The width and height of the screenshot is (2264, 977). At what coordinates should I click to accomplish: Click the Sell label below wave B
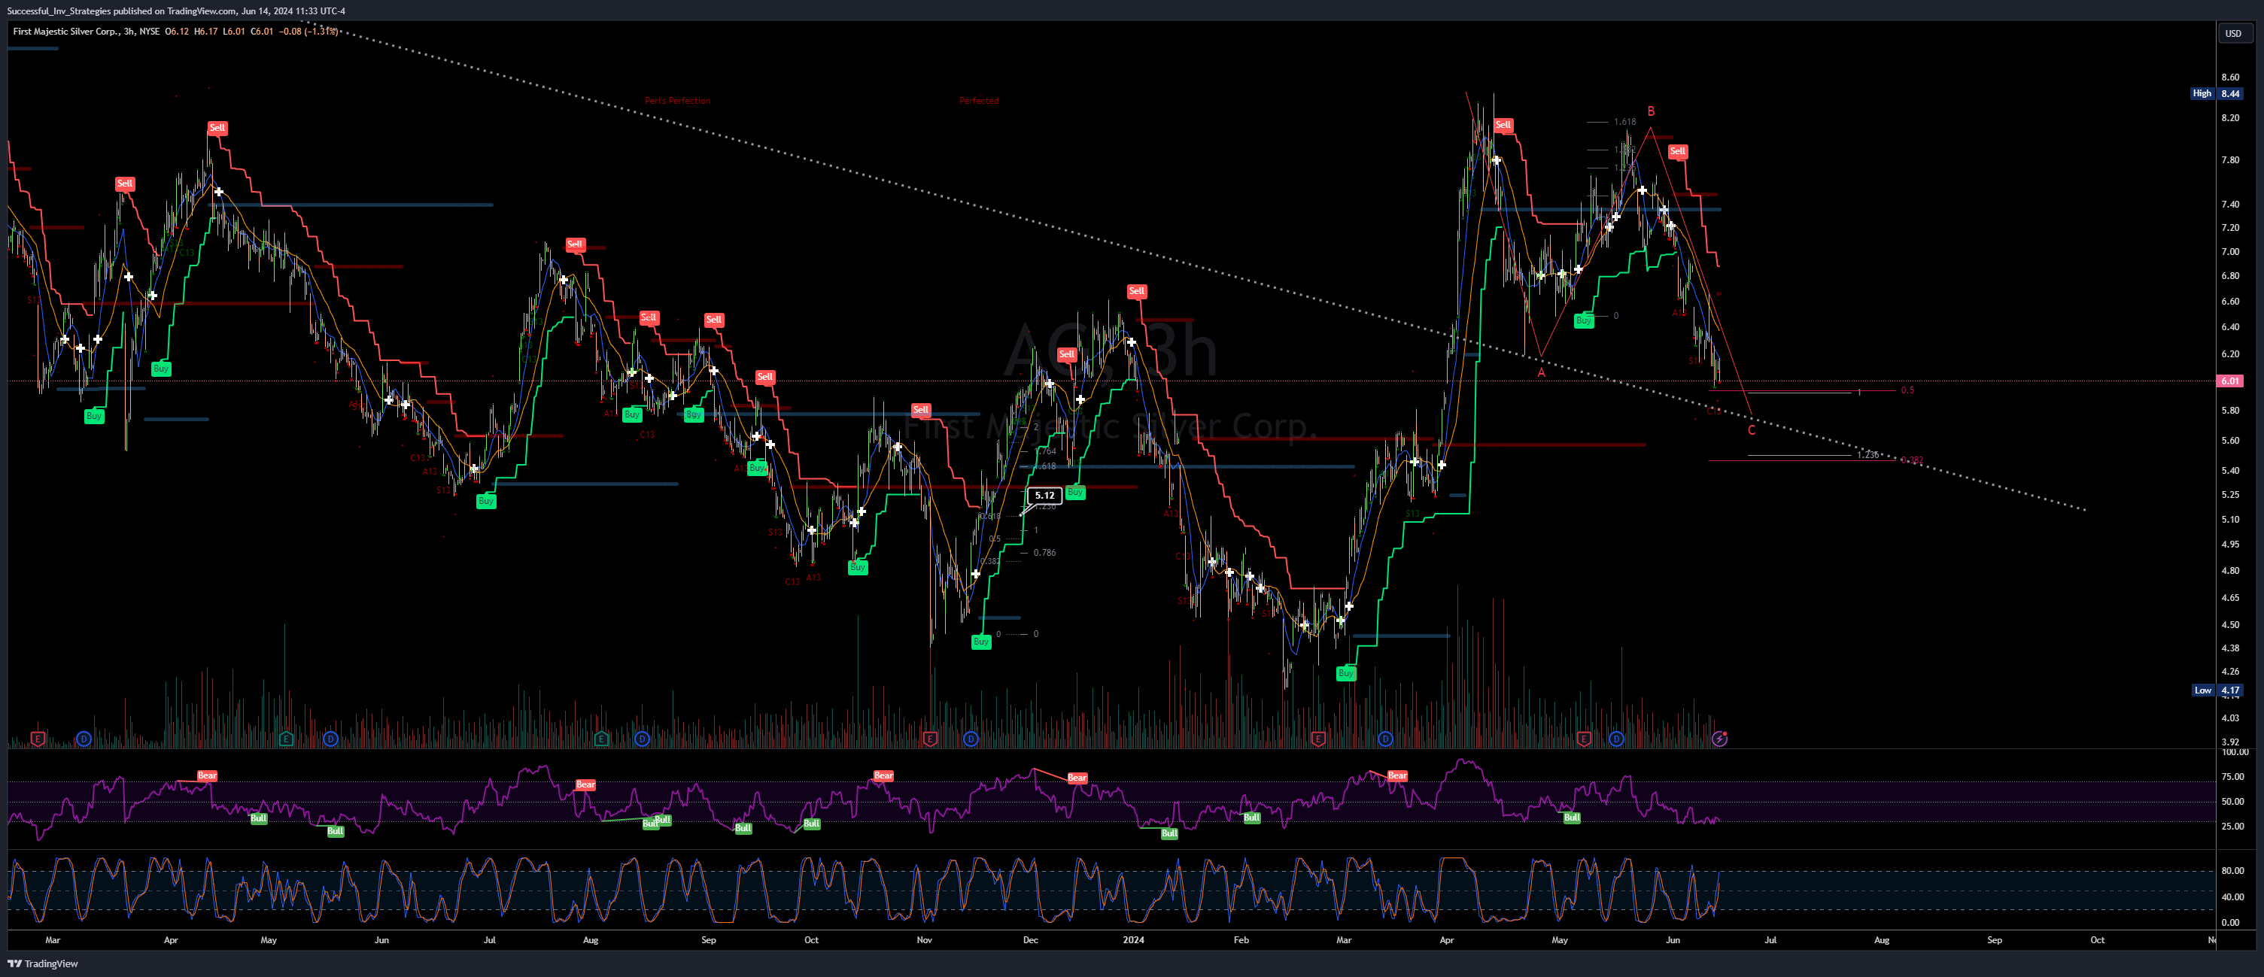pyautogui.click(x=1678, y=151)
